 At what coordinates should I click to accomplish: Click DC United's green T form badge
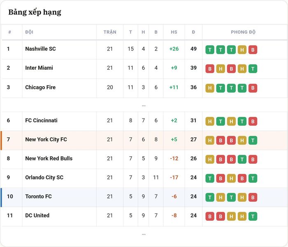point(253,216)
